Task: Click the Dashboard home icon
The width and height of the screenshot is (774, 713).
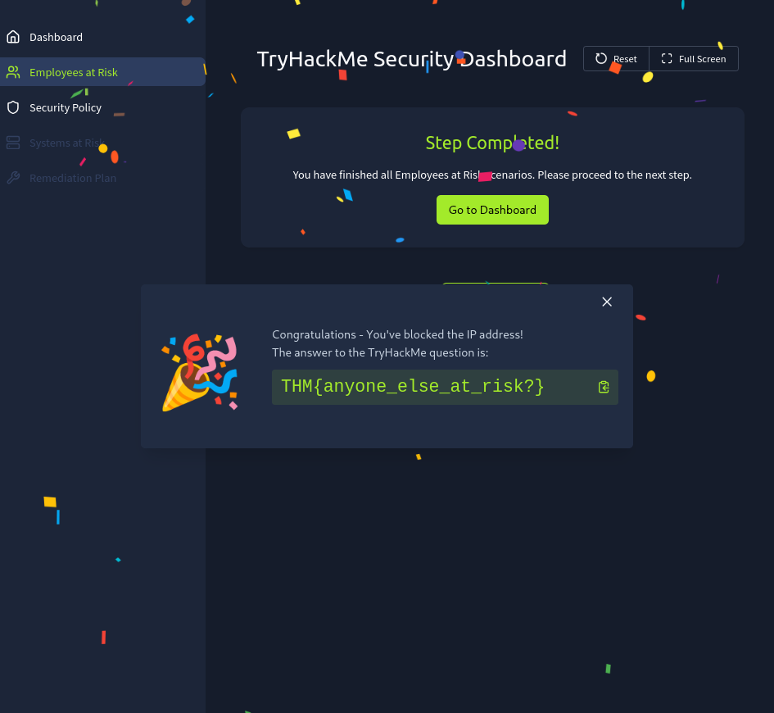Action: point(13,37)
